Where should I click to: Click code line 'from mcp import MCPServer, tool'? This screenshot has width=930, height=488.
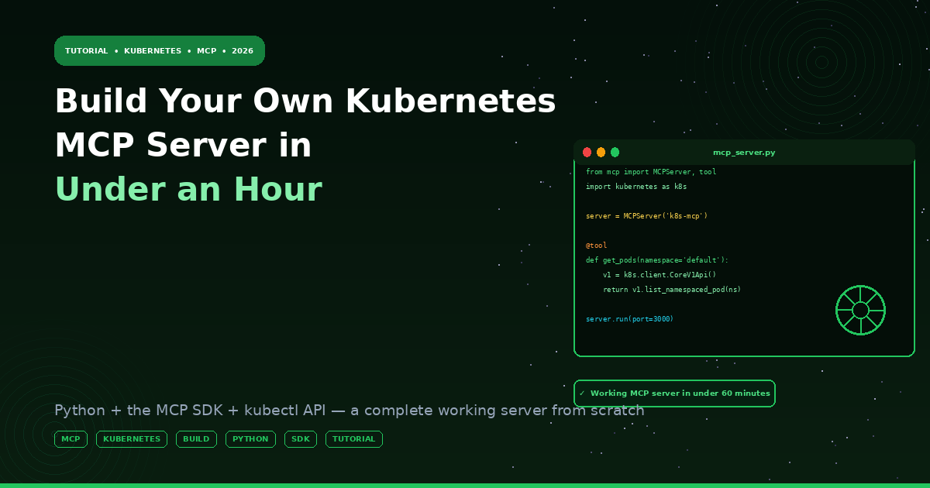click(x=651, y=172)
